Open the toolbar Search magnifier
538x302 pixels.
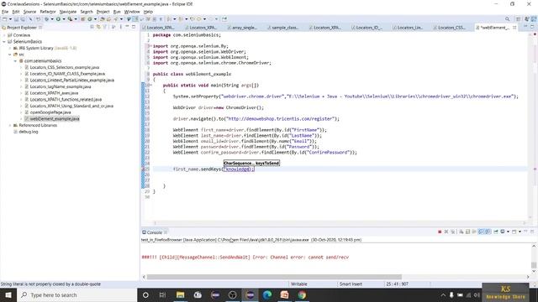click(x=507, y=19)
